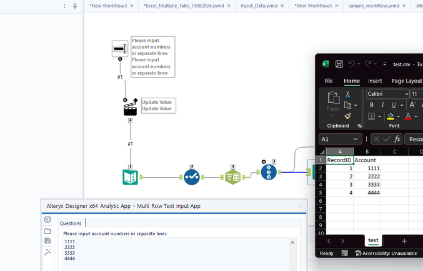This screenshot has width=423, height=271.
Task: Open the left panel three-dot options menu
Action: click(64, 6)
